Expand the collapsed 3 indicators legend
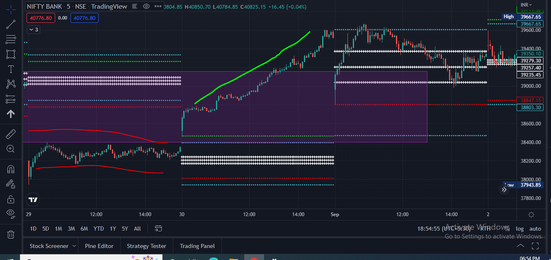The width and height of the screenshot is (551, 260). click(x=34, y=29)
